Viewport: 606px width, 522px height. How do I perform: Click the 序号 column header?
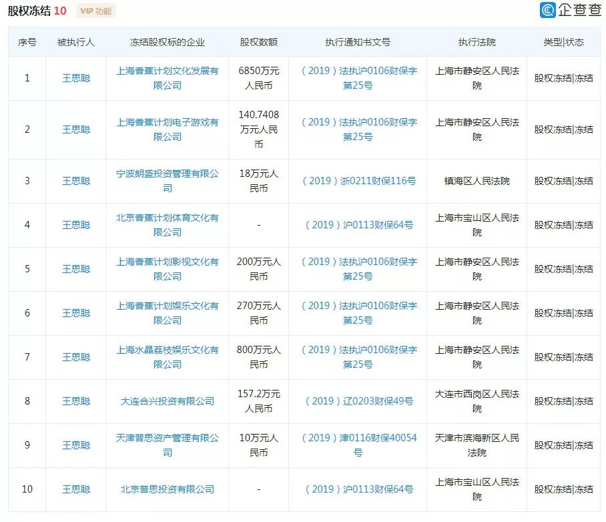27,42
